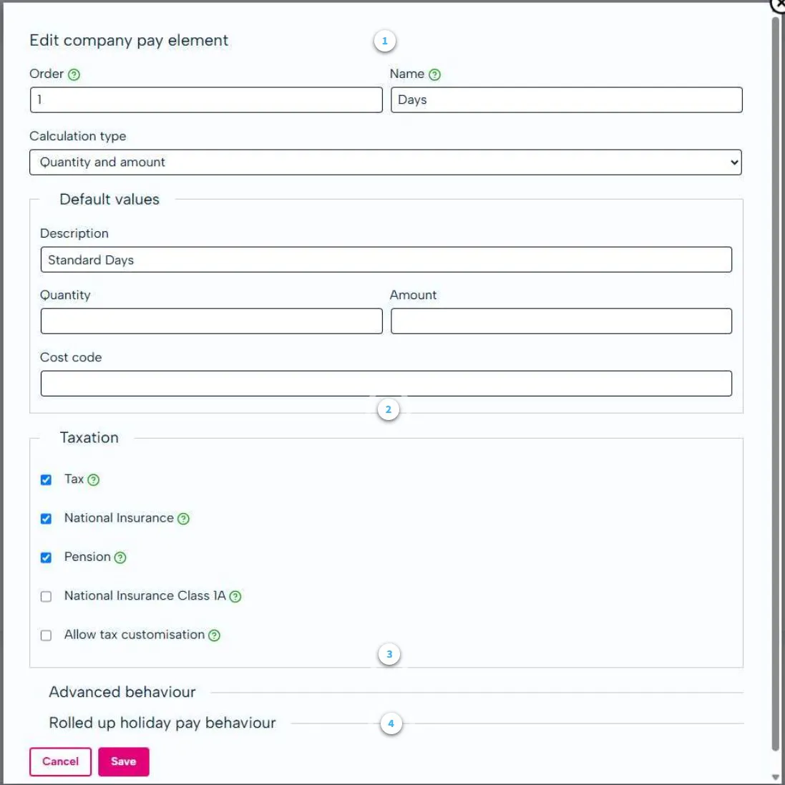Open the Calculation type dropdown

pyautogui.click(x=385, y=162)
